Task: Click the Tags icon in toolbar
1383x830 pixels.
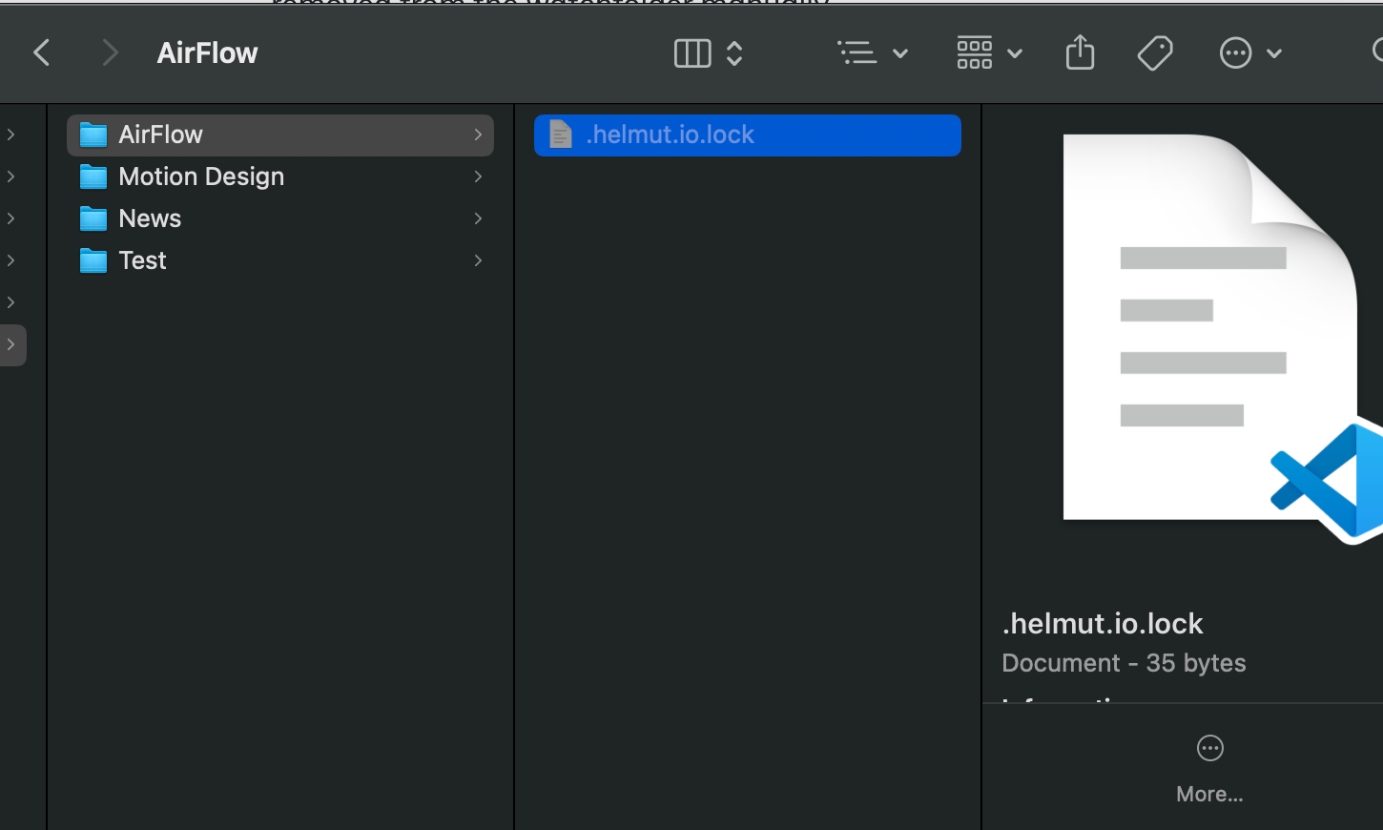Action: 1155,52
